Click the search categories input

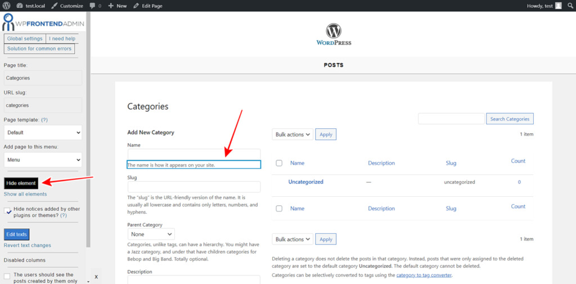451,119
